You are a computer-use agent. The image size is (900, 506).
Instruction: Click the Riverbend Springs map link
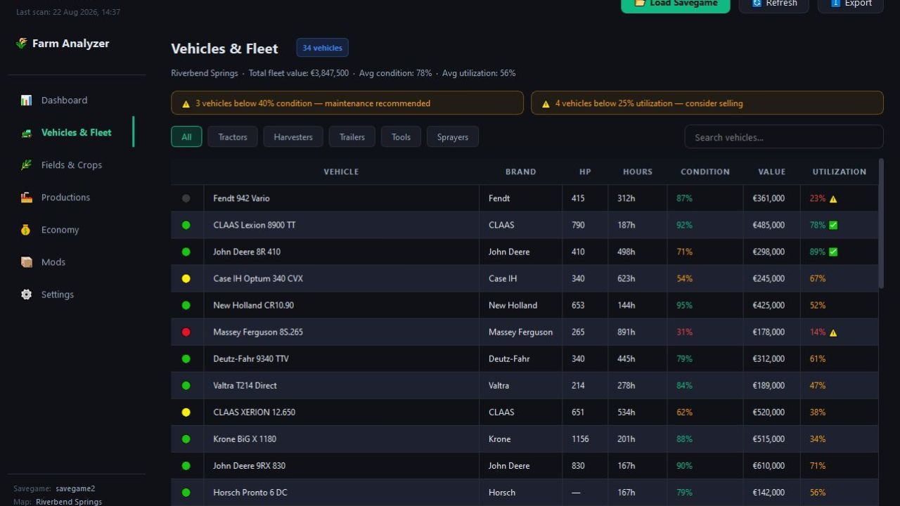pyautogui.click(x=69, y=502)
